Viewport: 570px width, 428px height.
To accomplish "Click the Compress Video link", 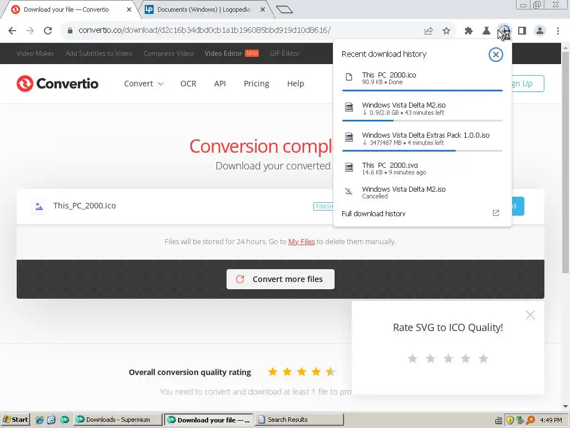I will (169, 53).
